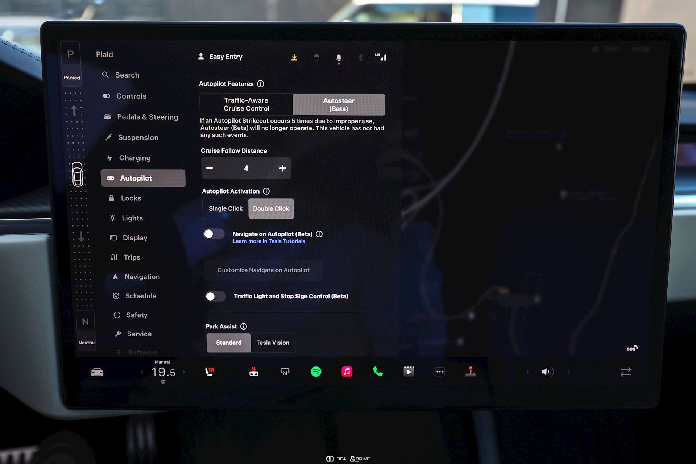Tap the HomeLink garage icon
This screenshot has height=464, width=696.
tap(316, 57)
